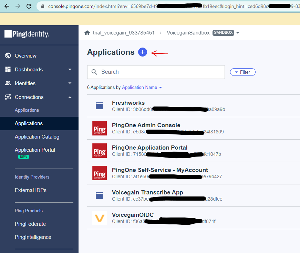Open the Filter button
This screenshot has height=253, width=300.
click(242, 72)
